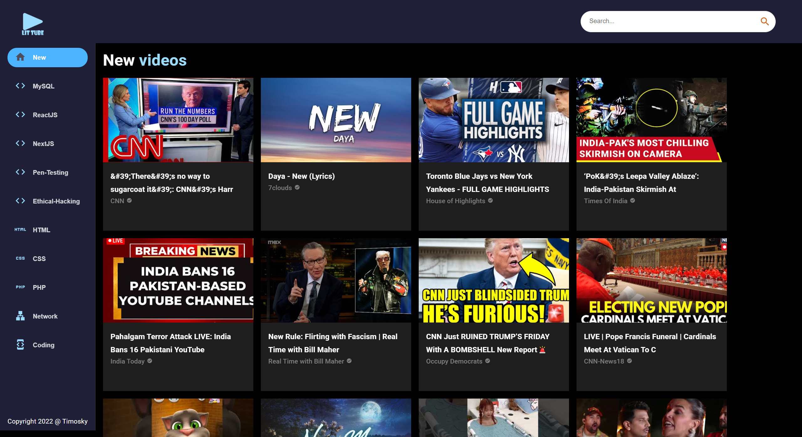Open the Full Game Highlights thumbnail
This screenshot has width=802, height=437.
point(494,120)
